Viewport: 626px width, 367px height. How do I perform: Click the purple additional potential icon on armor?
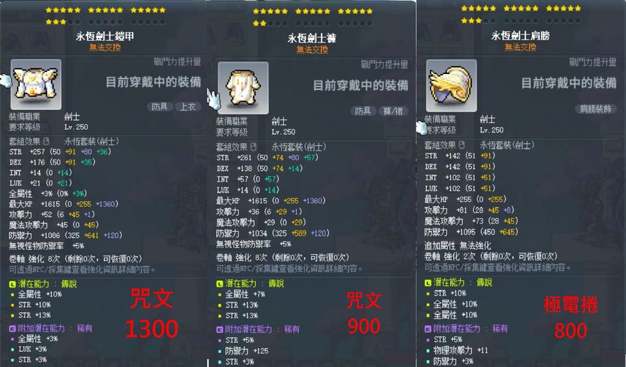(x=12, y=328)
